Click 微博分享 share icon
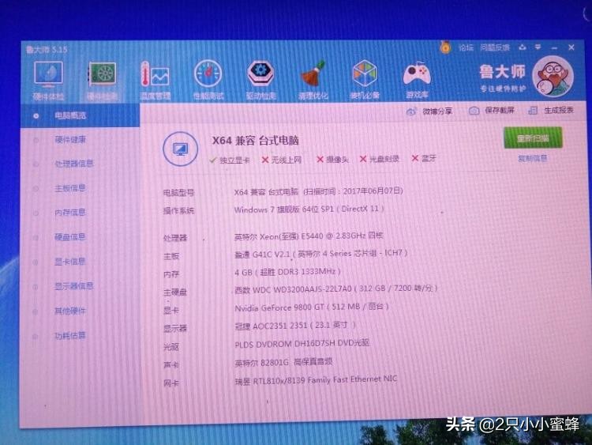Viewport: 592px width, 445px height. click(x=410, y=111)
